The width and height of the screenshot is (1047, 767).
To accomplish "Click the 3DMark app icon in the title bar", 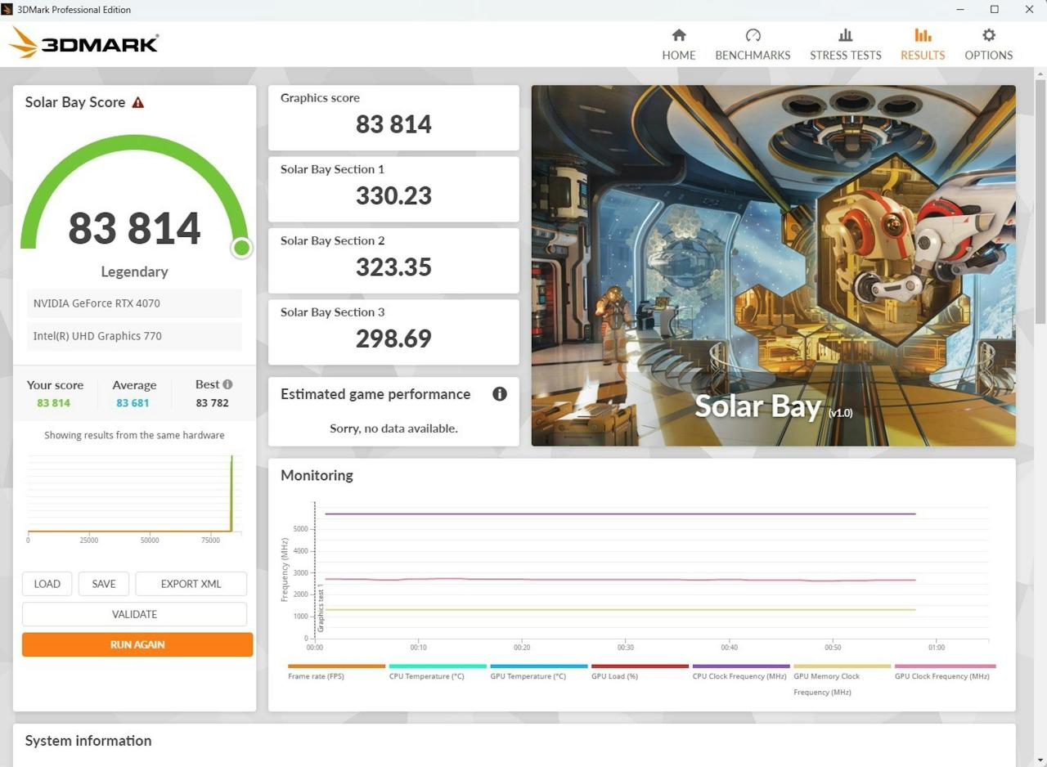I will 7,10.
